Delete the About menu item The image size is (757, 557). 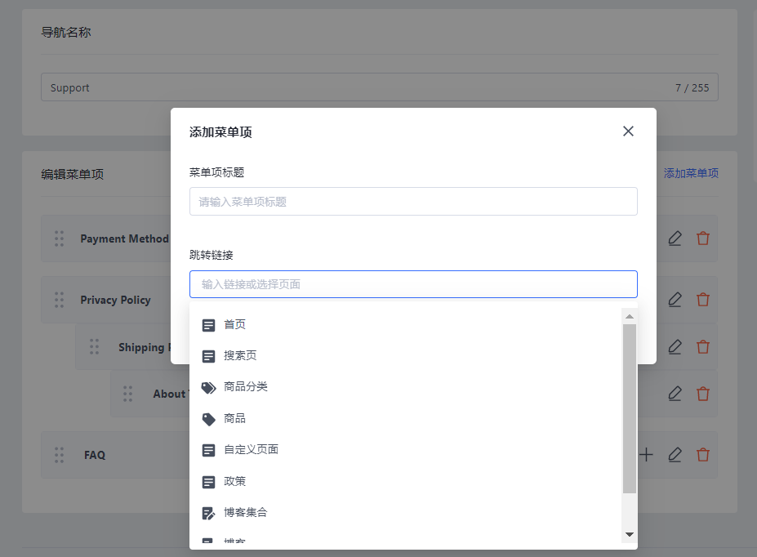(703, 394)
